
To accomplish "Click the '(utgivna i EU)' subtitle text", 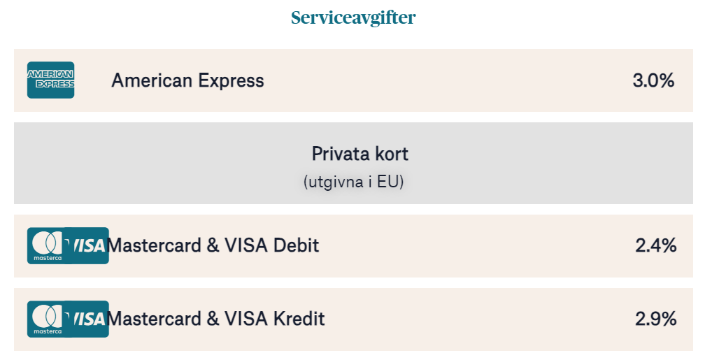I will 354,182.
